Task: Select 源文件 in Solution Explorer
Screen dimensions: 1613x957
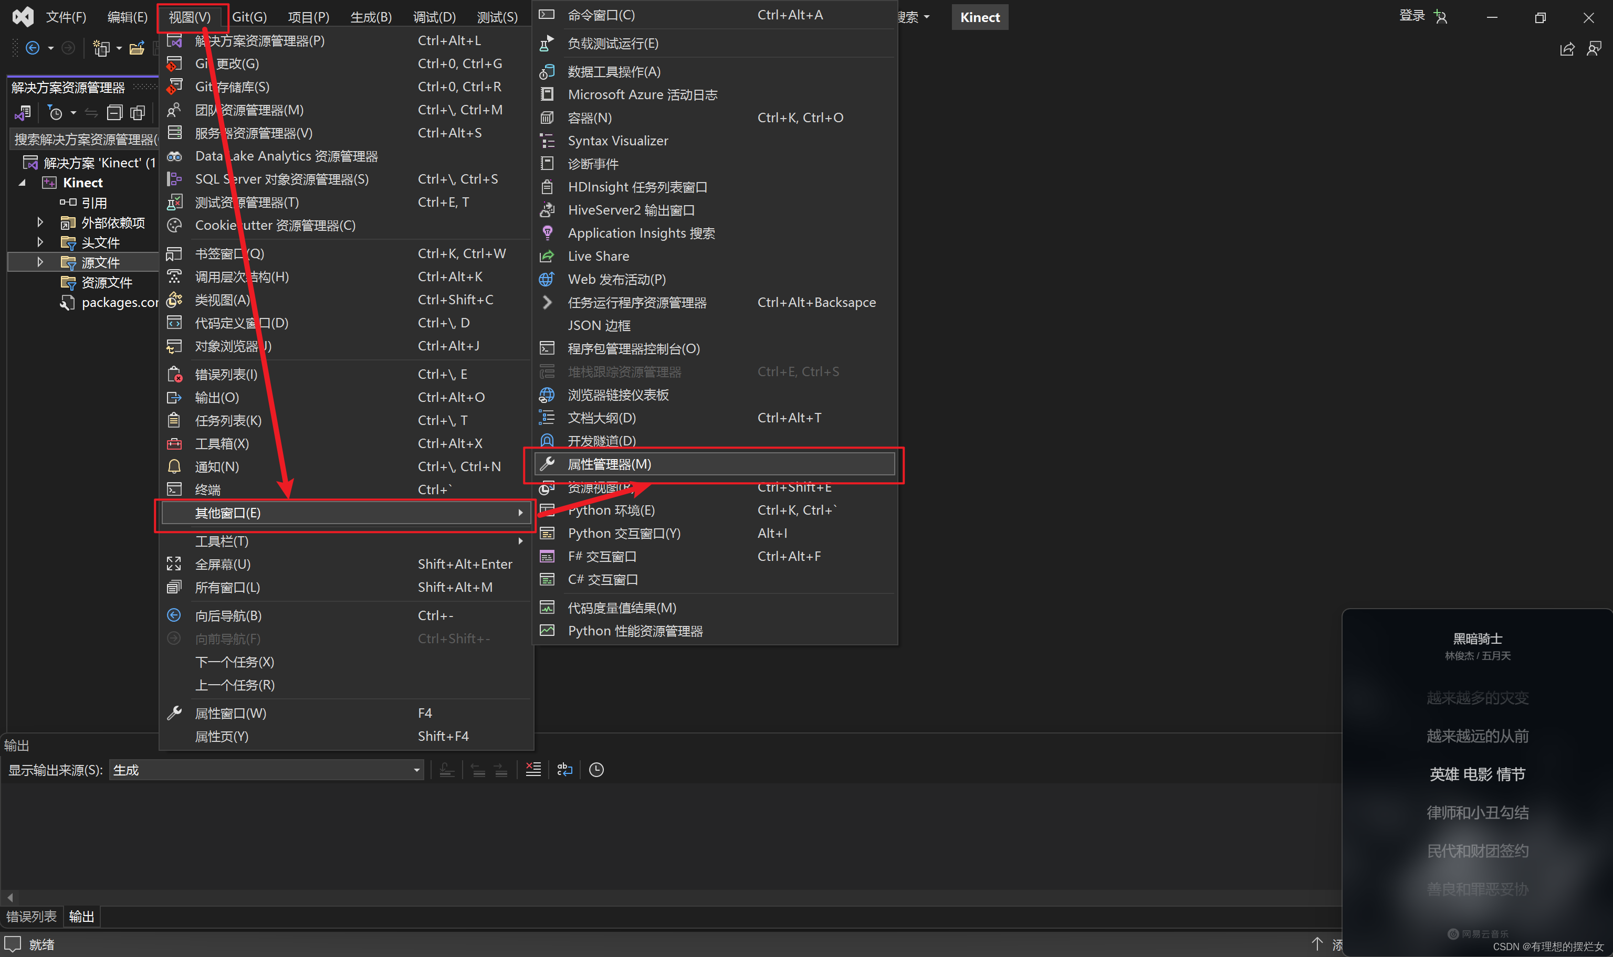Action: click(101, 262)
